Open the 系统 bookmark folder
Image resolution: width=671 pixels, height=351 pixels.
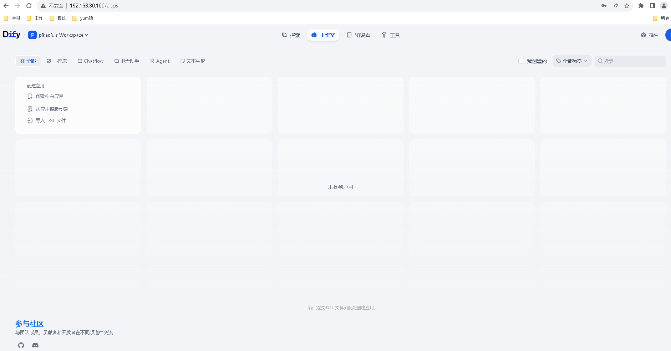[58, 18]
